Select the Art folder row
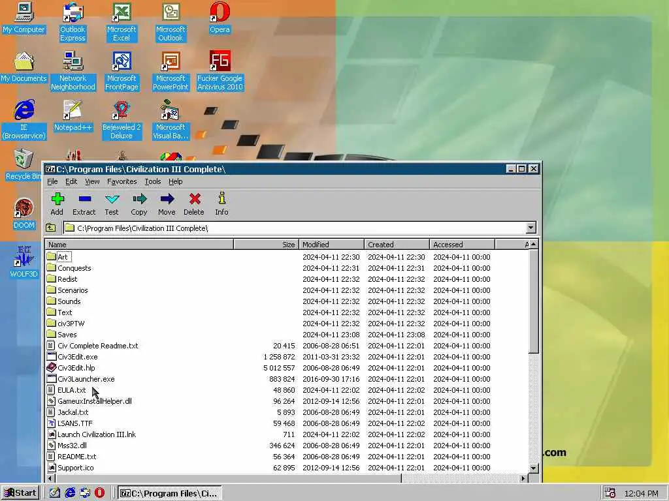This screenshot has height=501, width=669. pyautogui.click(x=287, y=257)
